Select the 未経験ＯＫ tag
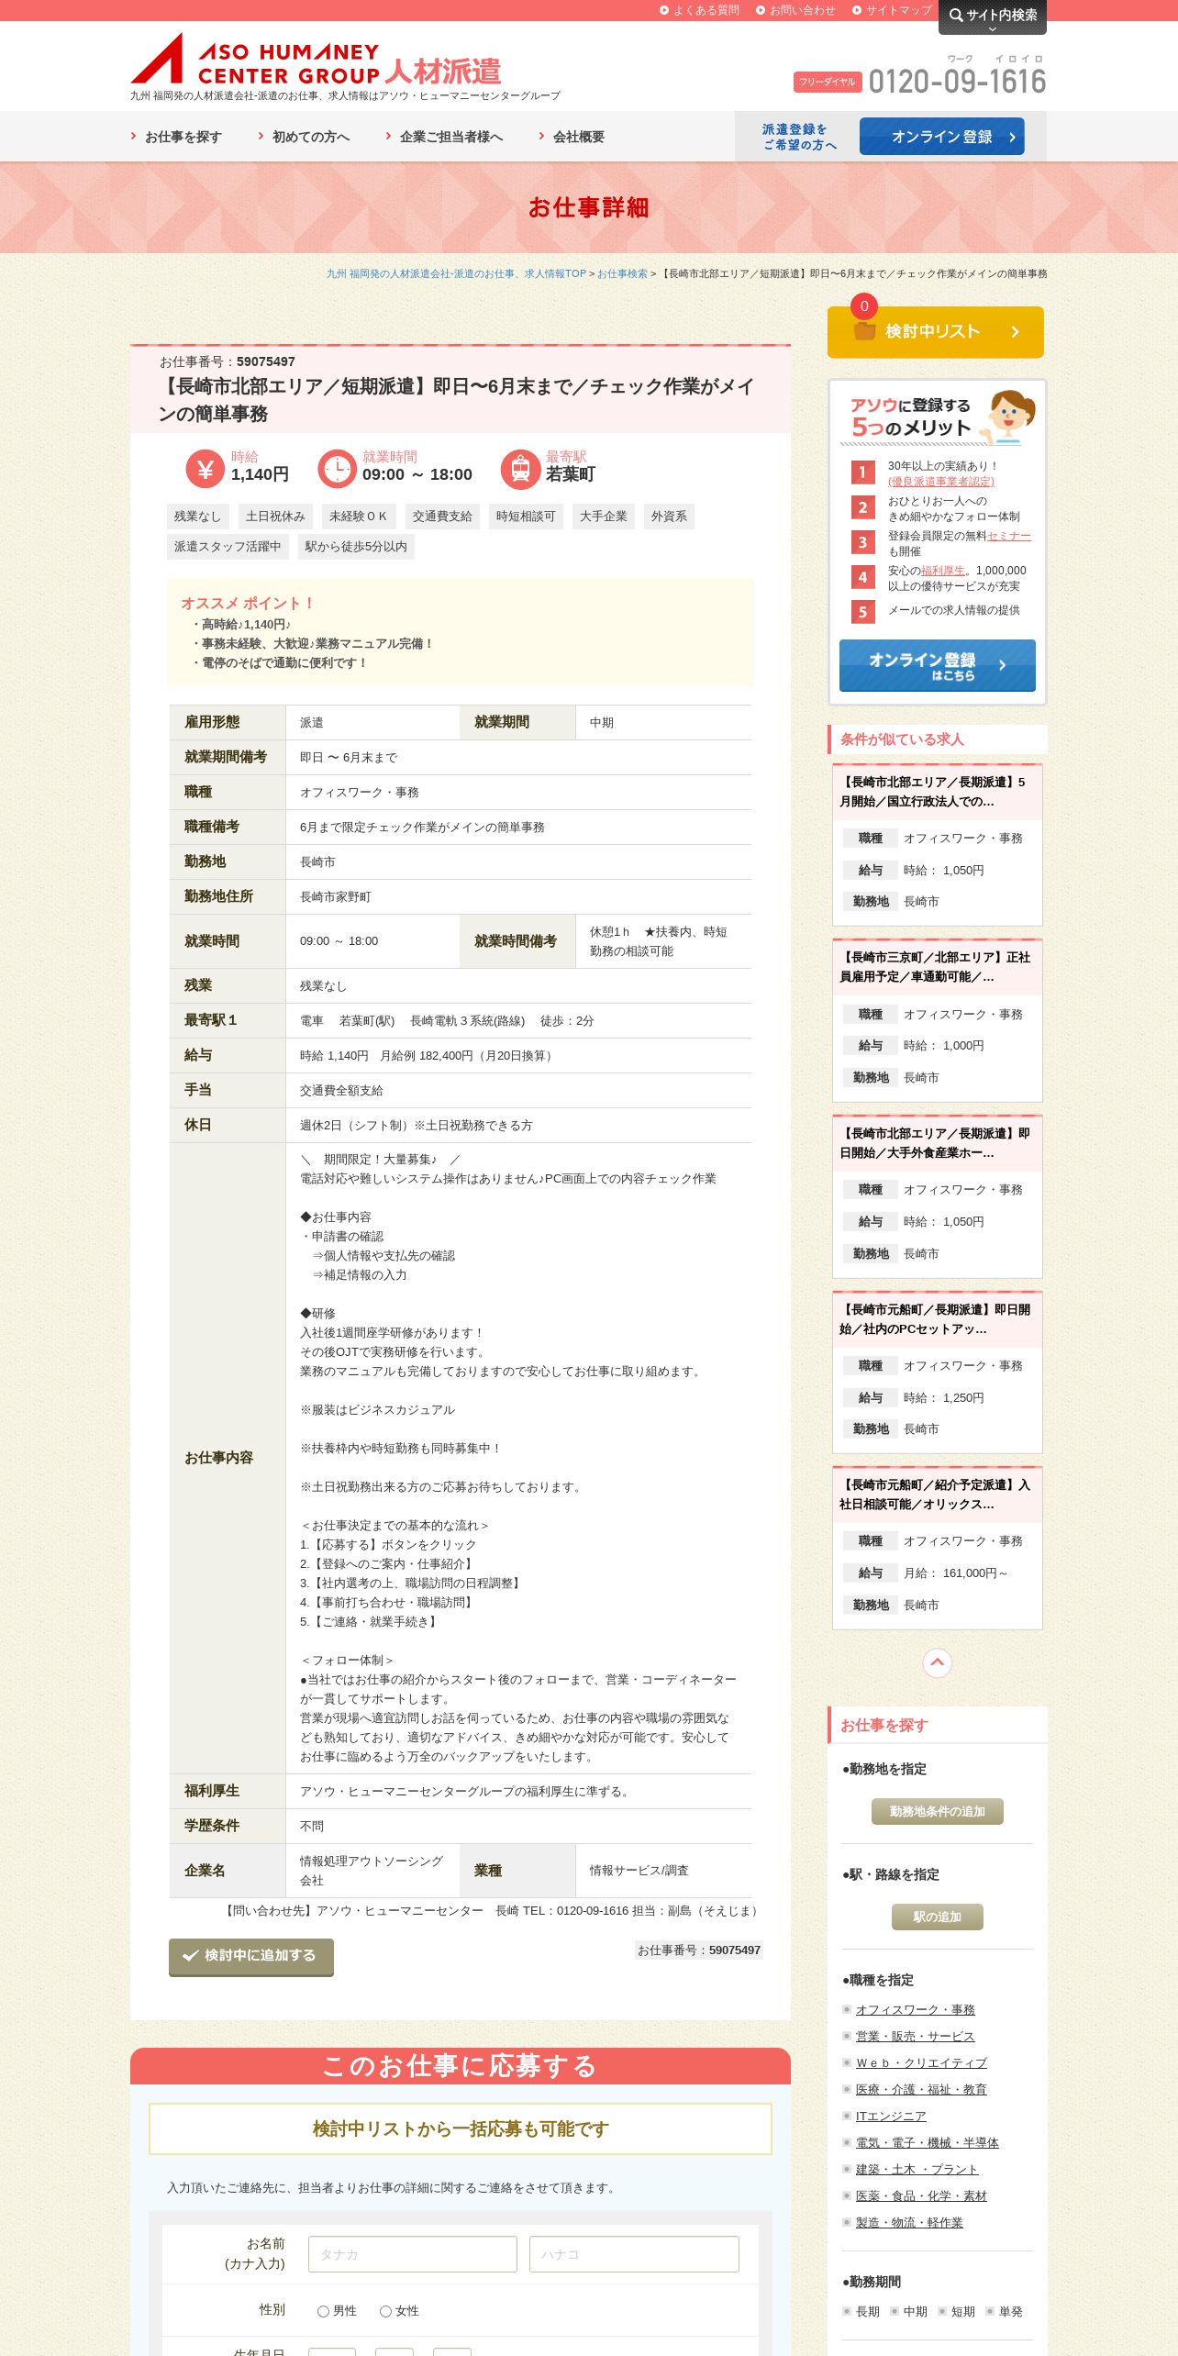 (x=358, y=517)
